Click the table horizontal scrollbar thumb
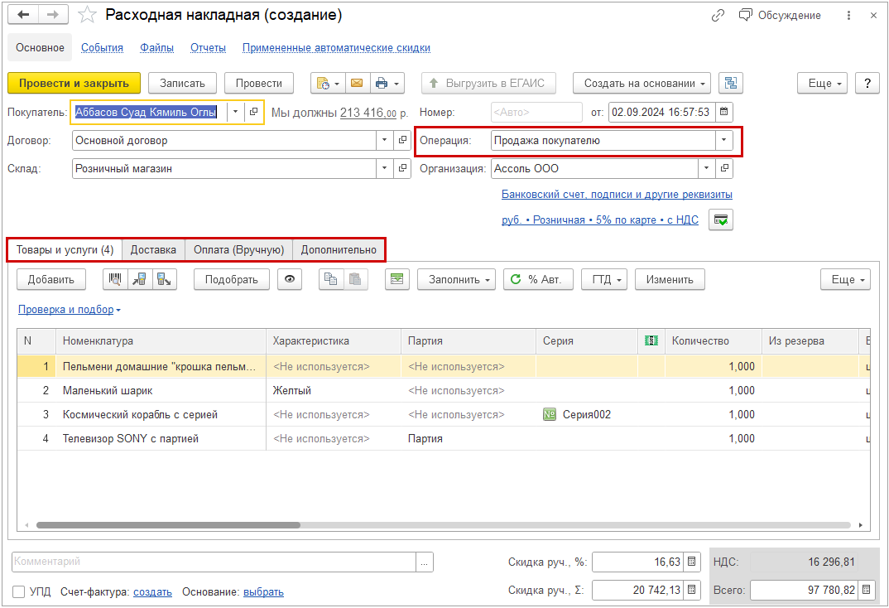Screen dimensions: 889x608 pos(168,525)
